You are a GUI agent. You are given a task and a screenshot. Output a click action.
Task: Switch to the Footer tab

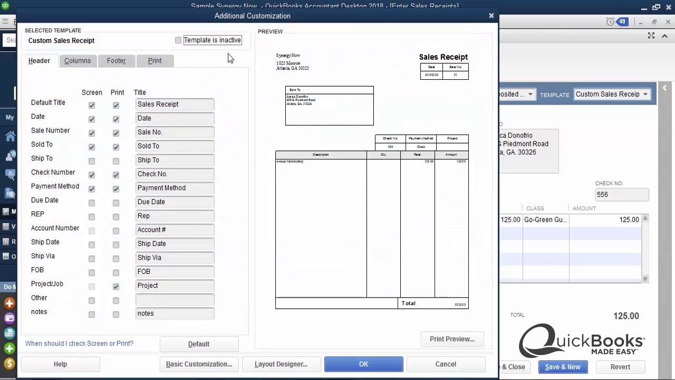116,61
